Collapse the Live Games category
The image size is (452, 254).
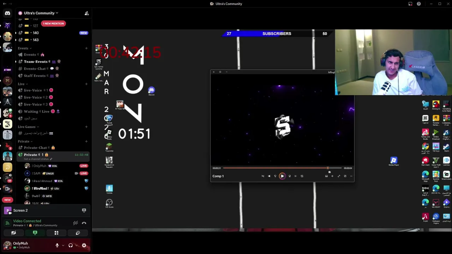[x=28, y=127]
